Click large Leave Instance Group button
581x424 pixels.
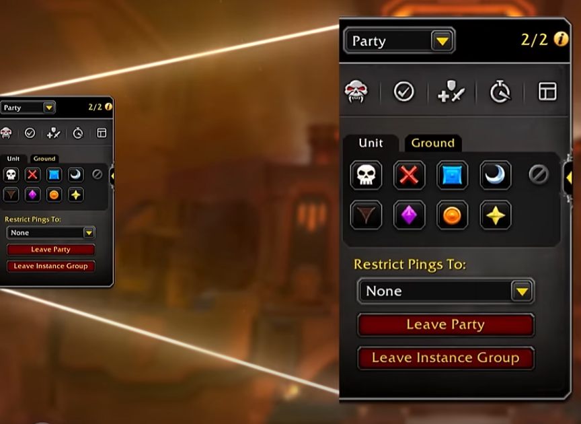pos(446,357)
